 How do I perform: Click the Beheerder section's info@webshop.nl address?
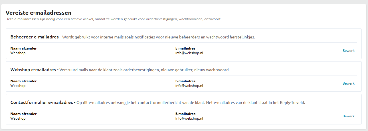tap(189, 53)
